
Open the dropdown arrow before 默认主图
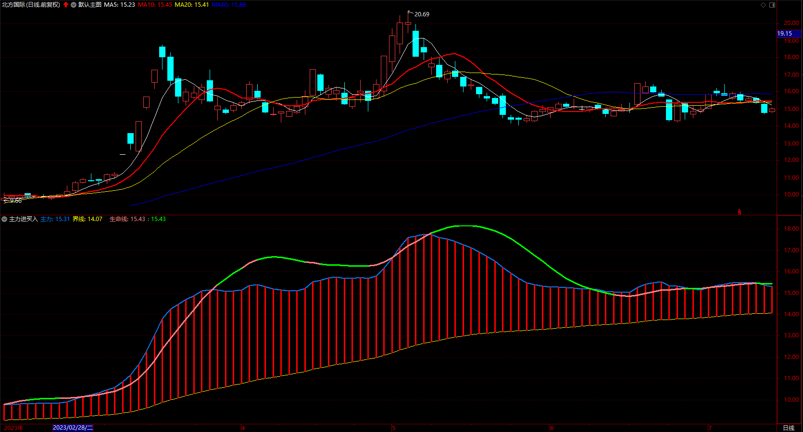pyautogui.click(x=74, y=5)
